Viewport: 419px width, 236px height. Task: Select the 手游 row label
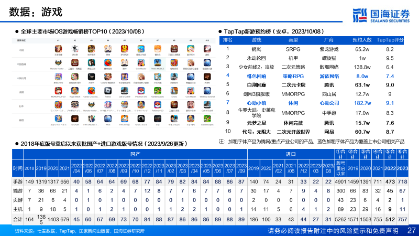(18, 181)
